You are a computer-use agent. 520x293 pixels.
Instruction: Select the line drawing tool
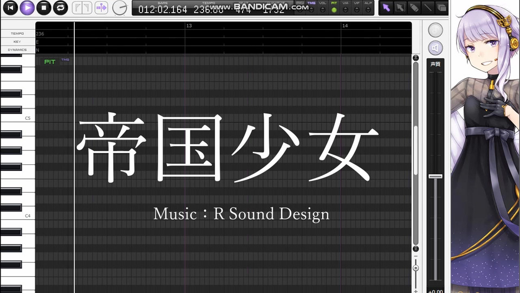(428, 8)
